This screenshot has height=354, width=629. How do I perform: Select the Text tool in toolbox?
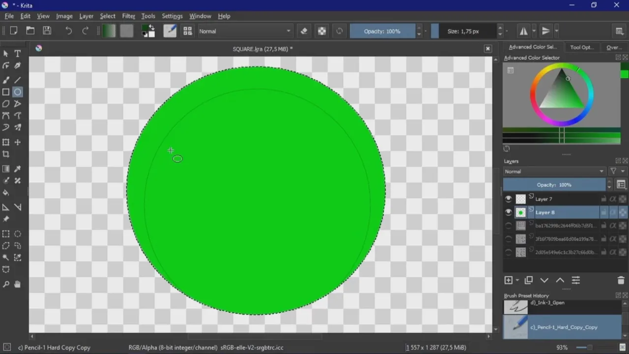18,54
